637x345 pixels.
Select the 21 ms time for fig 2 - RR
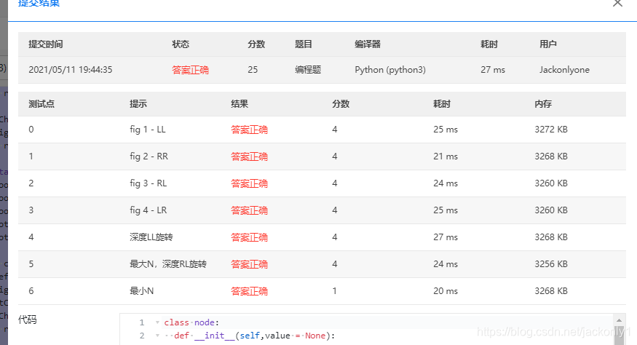pos(446,156)
